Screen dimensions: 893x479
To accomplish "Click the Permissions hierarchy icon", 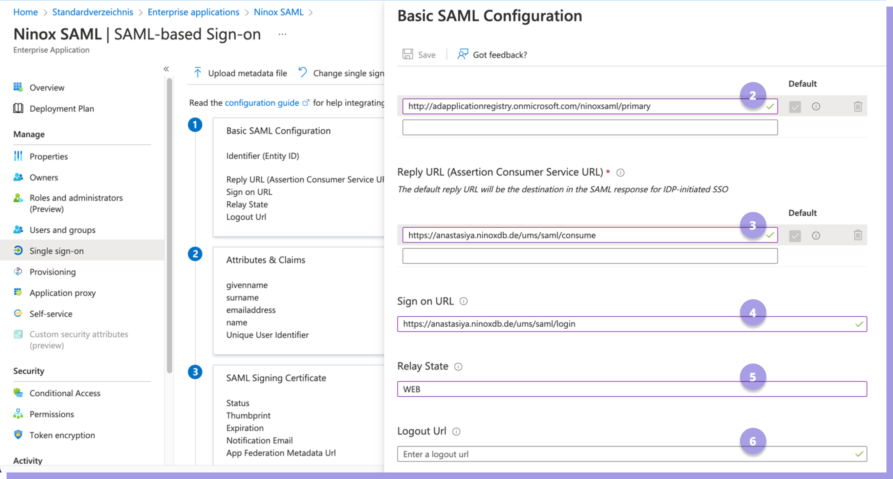I will [x=18, y=414].
